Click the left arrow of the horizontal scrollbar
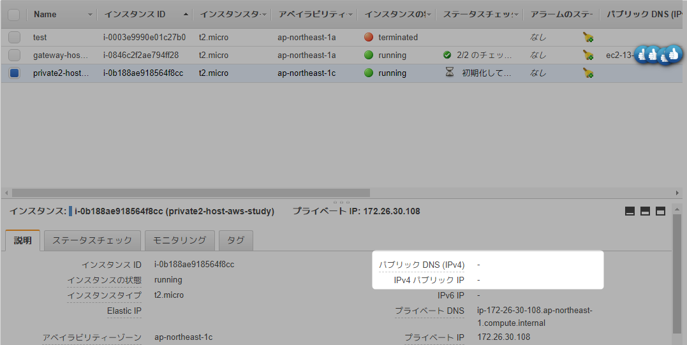 6,193
